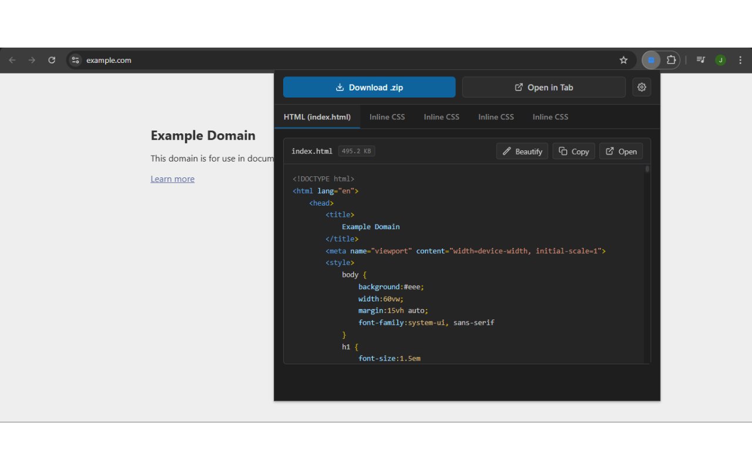
Task: Click the code panel scrollbar thumb
Action: (x=647, y=169)
